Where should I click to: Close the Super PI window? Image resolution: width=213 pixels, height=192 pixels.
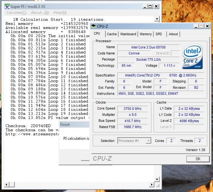point(156,6)
